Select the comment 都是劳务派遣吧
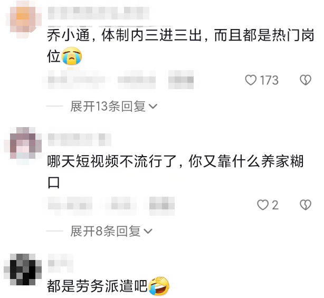The width and height of the screenshot is (324, 298). click(97, 286)
